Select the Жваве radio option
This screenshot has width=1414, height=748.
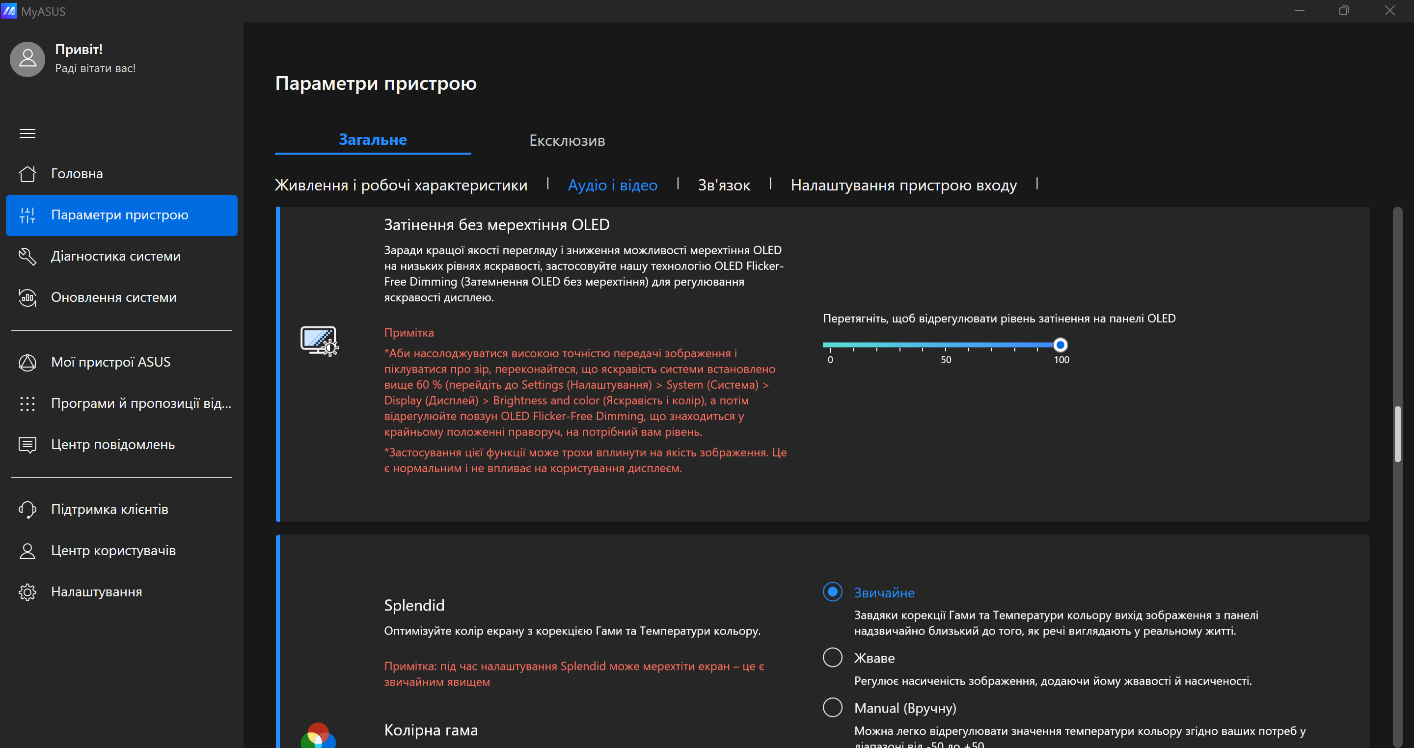(x=832, y=657)
